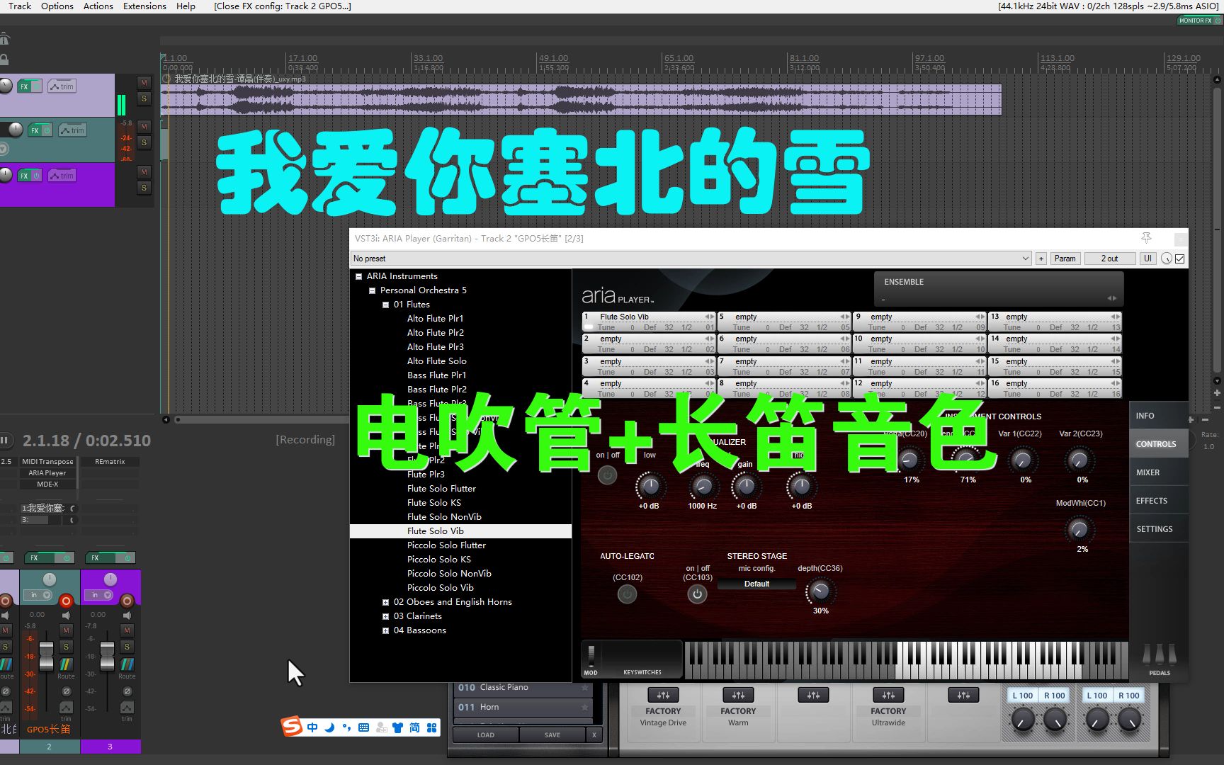The image size is (1224, 765).
Task: Click the metronome icon above the tracks
Action: pyautogui.click(x=4, y=40)
